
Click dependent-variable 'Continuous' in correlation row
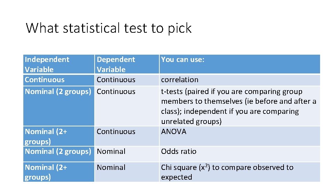(x=116, y=80)
